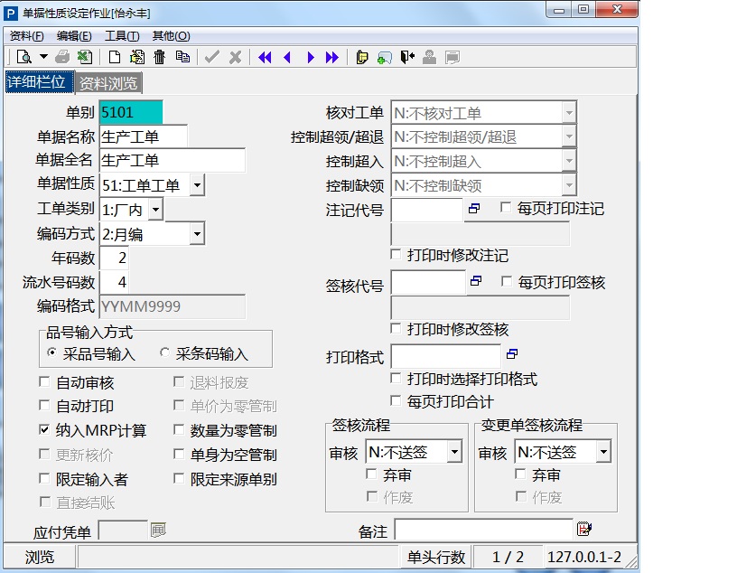
Task: Click the cancel X toolbar icon
Action: 235,57
